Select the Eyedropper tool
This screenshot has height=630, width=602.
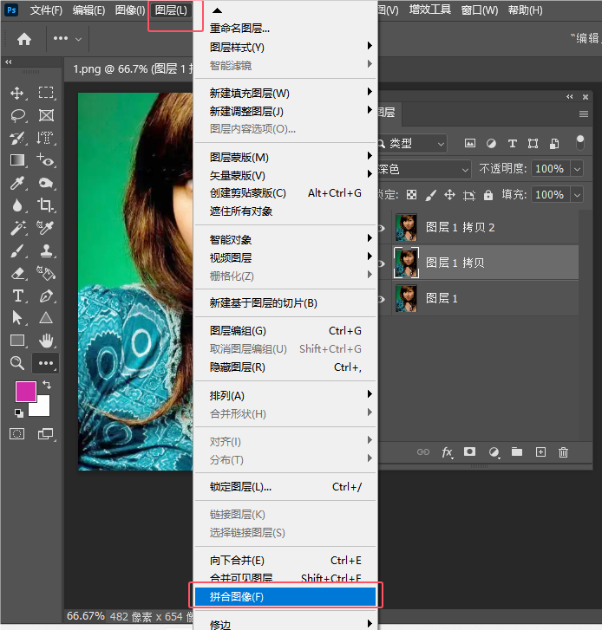pyautogui.click(x=16, y=183)
